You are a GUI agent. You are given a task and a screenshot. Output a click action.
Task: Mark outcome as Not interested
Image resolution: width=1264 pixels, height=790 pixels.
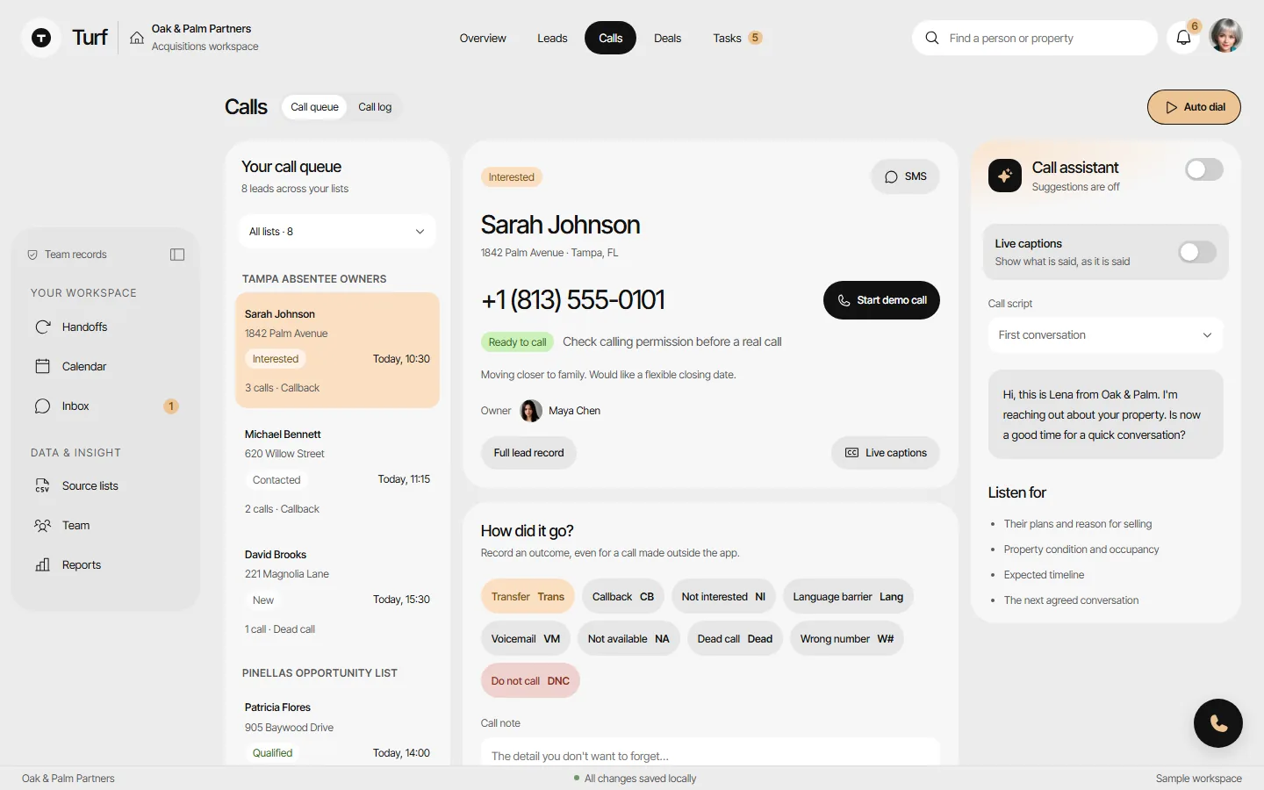pos(723,597)
